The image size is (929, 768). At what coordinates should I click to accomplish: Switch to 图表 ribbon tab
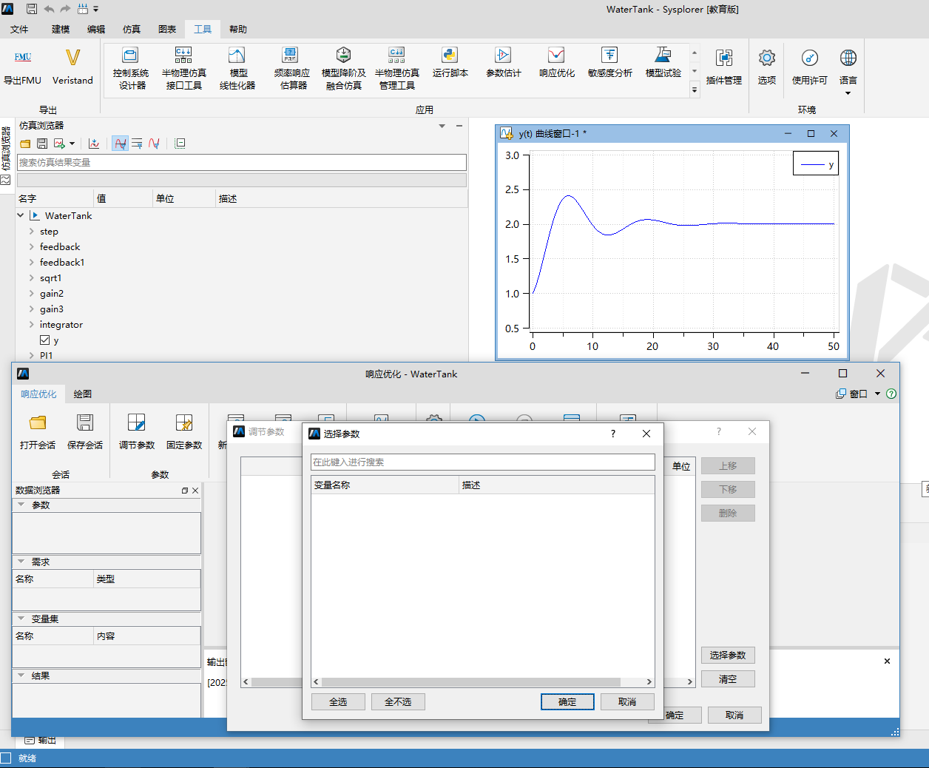point(167,30)
